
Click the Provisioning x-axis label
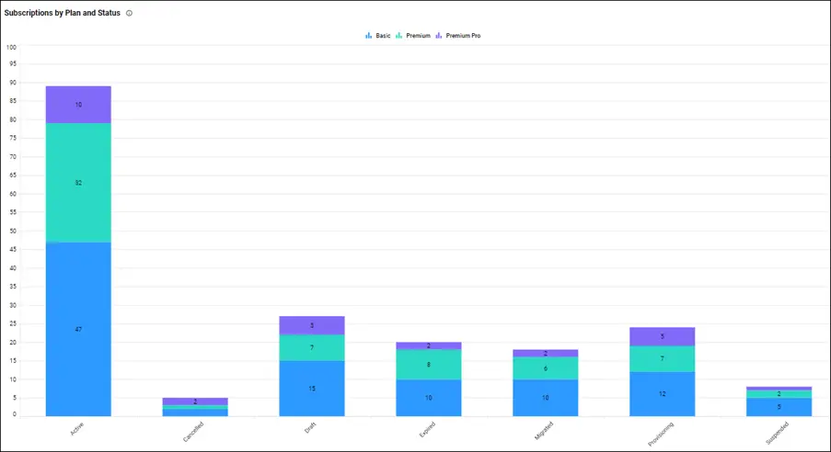(661, 434)
